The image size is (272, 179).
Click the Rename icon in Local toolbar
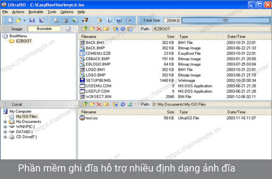tap(106, 104)
